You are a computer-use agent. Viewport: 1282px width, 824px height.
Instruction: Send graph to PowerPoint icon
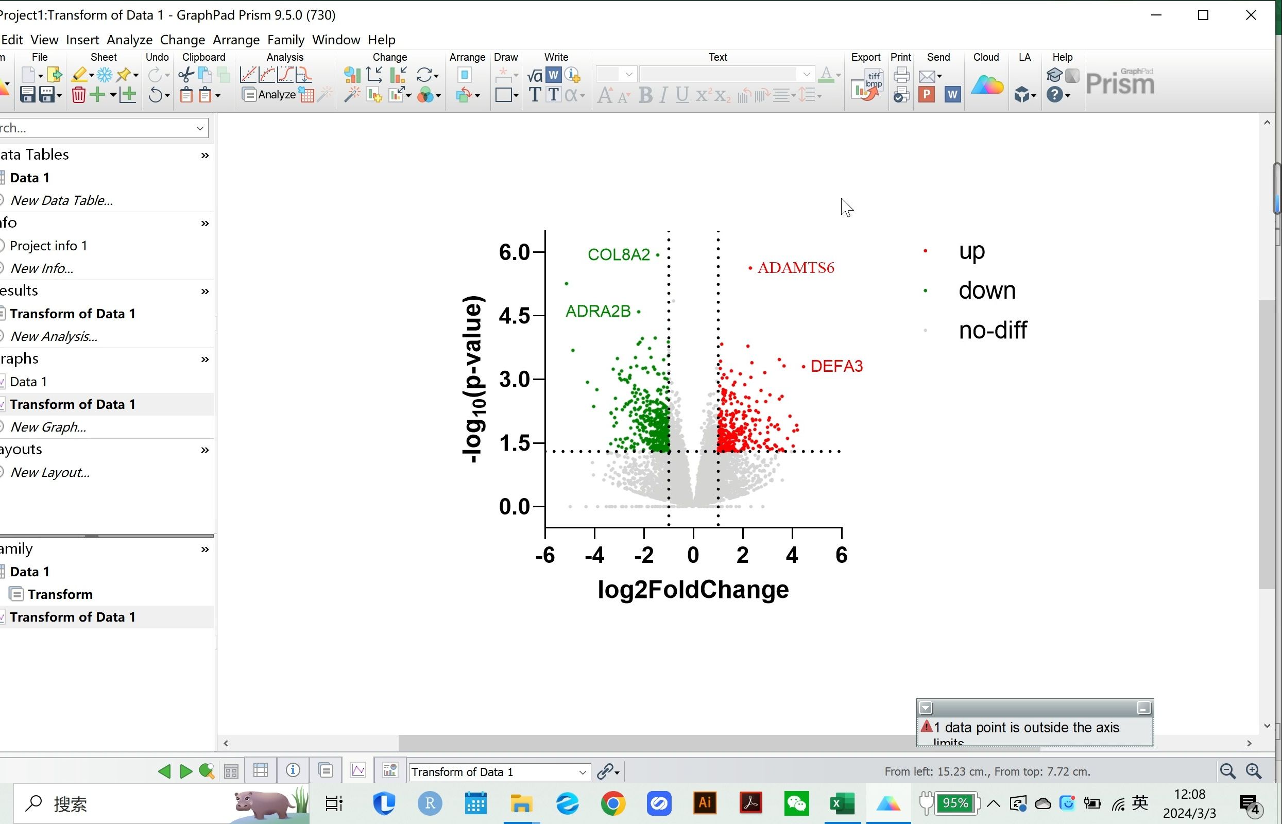(x=926, y=95)
